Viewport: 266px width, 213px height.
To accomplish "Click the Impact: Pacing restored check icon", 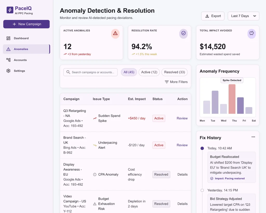I will coord(212,178).
